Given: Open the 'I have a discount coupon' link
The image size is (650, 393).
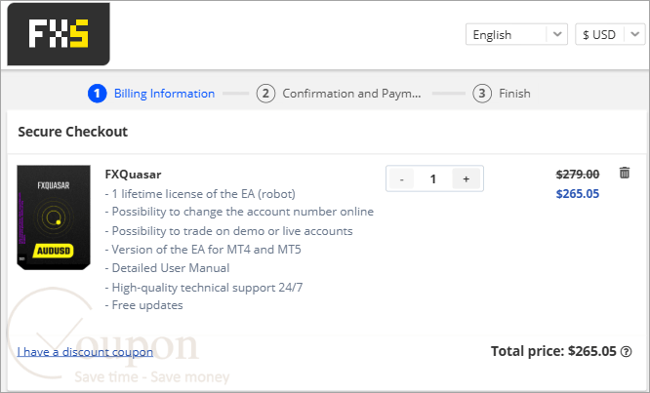Looking at the screenshot, I should (85, 352).
